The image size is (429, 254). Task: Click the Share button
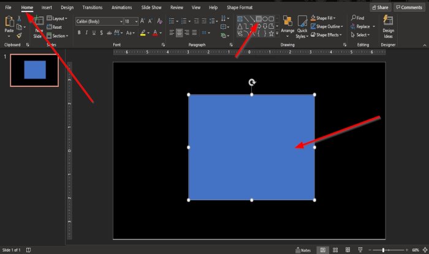coord(380,7)
